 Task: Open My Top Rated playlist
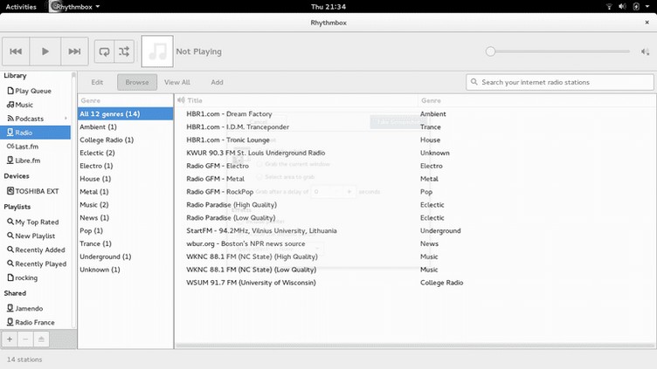35,222
